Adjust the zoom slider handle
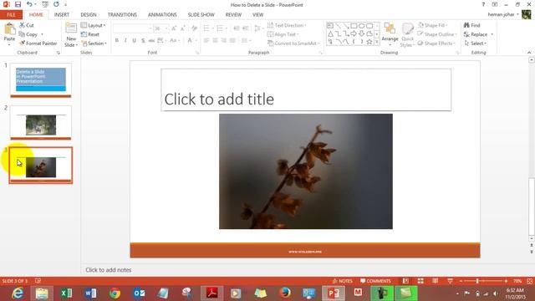 (477, 281)
